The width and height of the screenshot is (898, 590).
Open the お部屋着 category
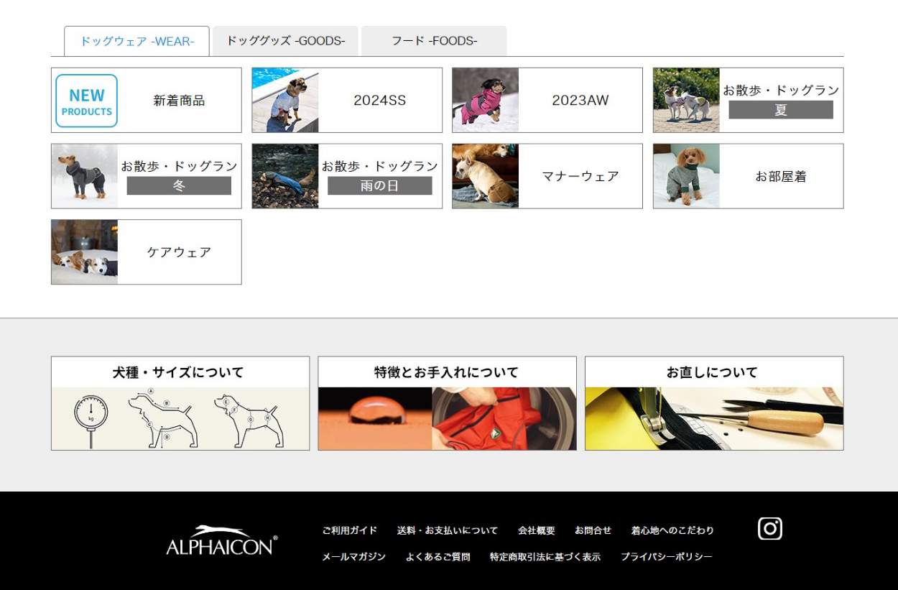click(748, 176)
